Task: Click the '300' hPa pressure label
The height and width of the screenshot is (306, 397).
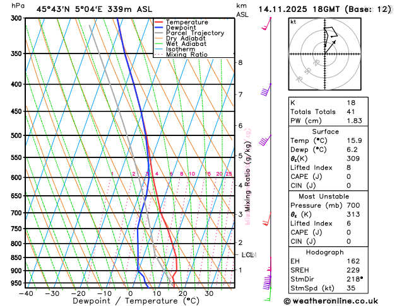Action: point(18,18)
